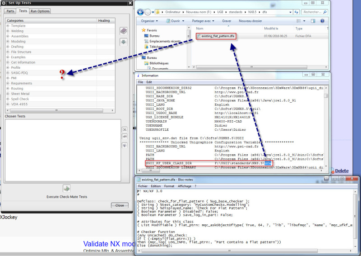
Task: Open the Notepad Fichier menu
Action: point(143,186)
